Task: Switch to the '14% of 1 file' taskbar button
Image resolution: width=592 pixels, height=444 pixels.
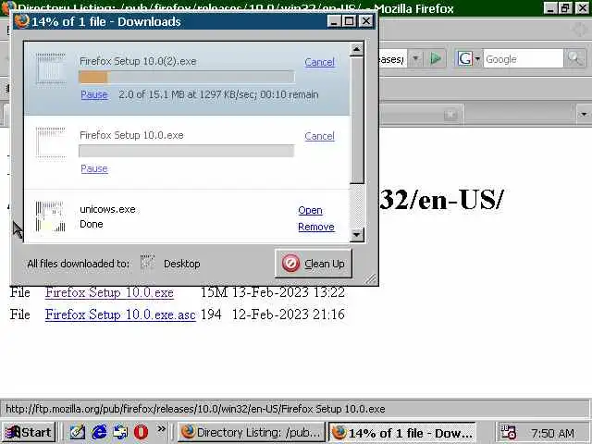Action: point(402,432)
